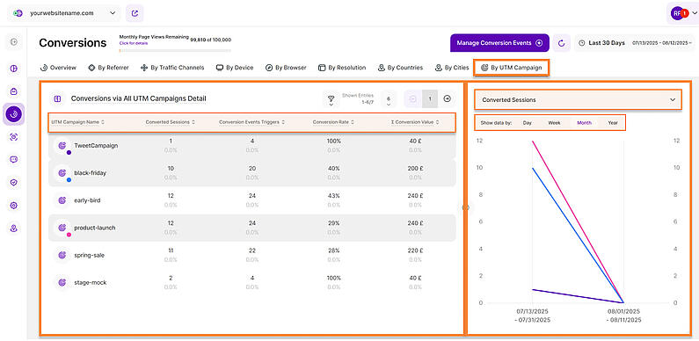Sort by Converted Sessions column
Viewport: 699px width, 341px height.
pos(170,122)
